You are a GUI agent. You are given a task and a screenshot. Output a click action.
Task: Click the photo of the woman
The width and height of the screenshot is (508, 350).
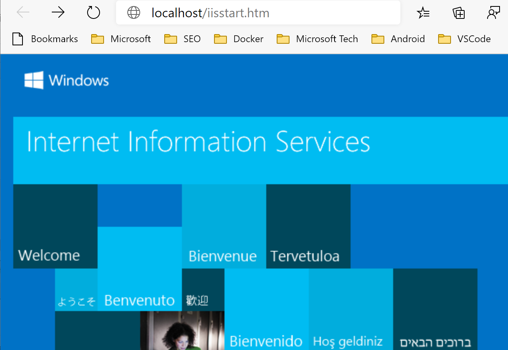[182, 330]
